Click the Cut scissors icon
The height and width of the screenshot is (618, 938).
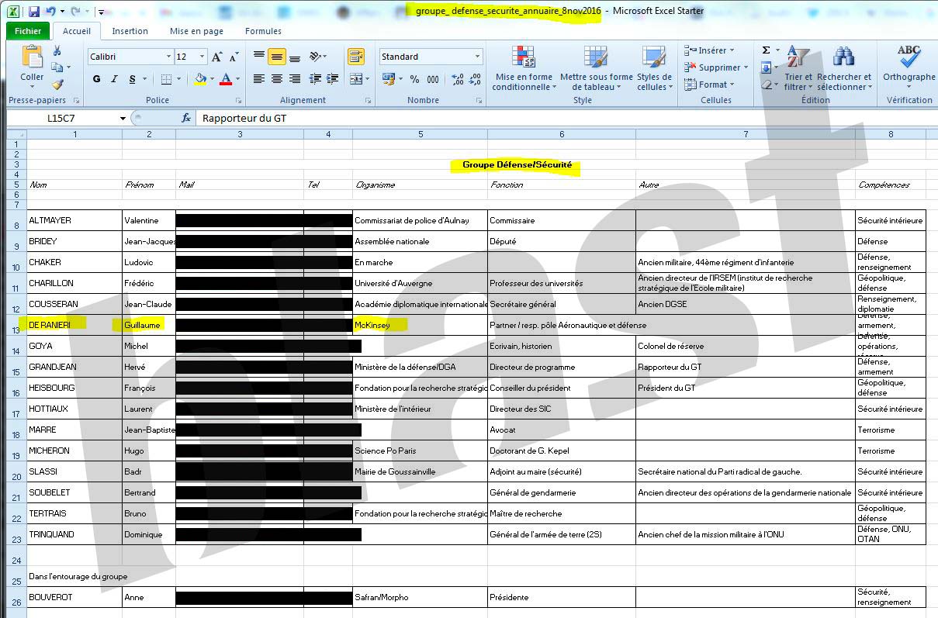(x=57, y=50)
